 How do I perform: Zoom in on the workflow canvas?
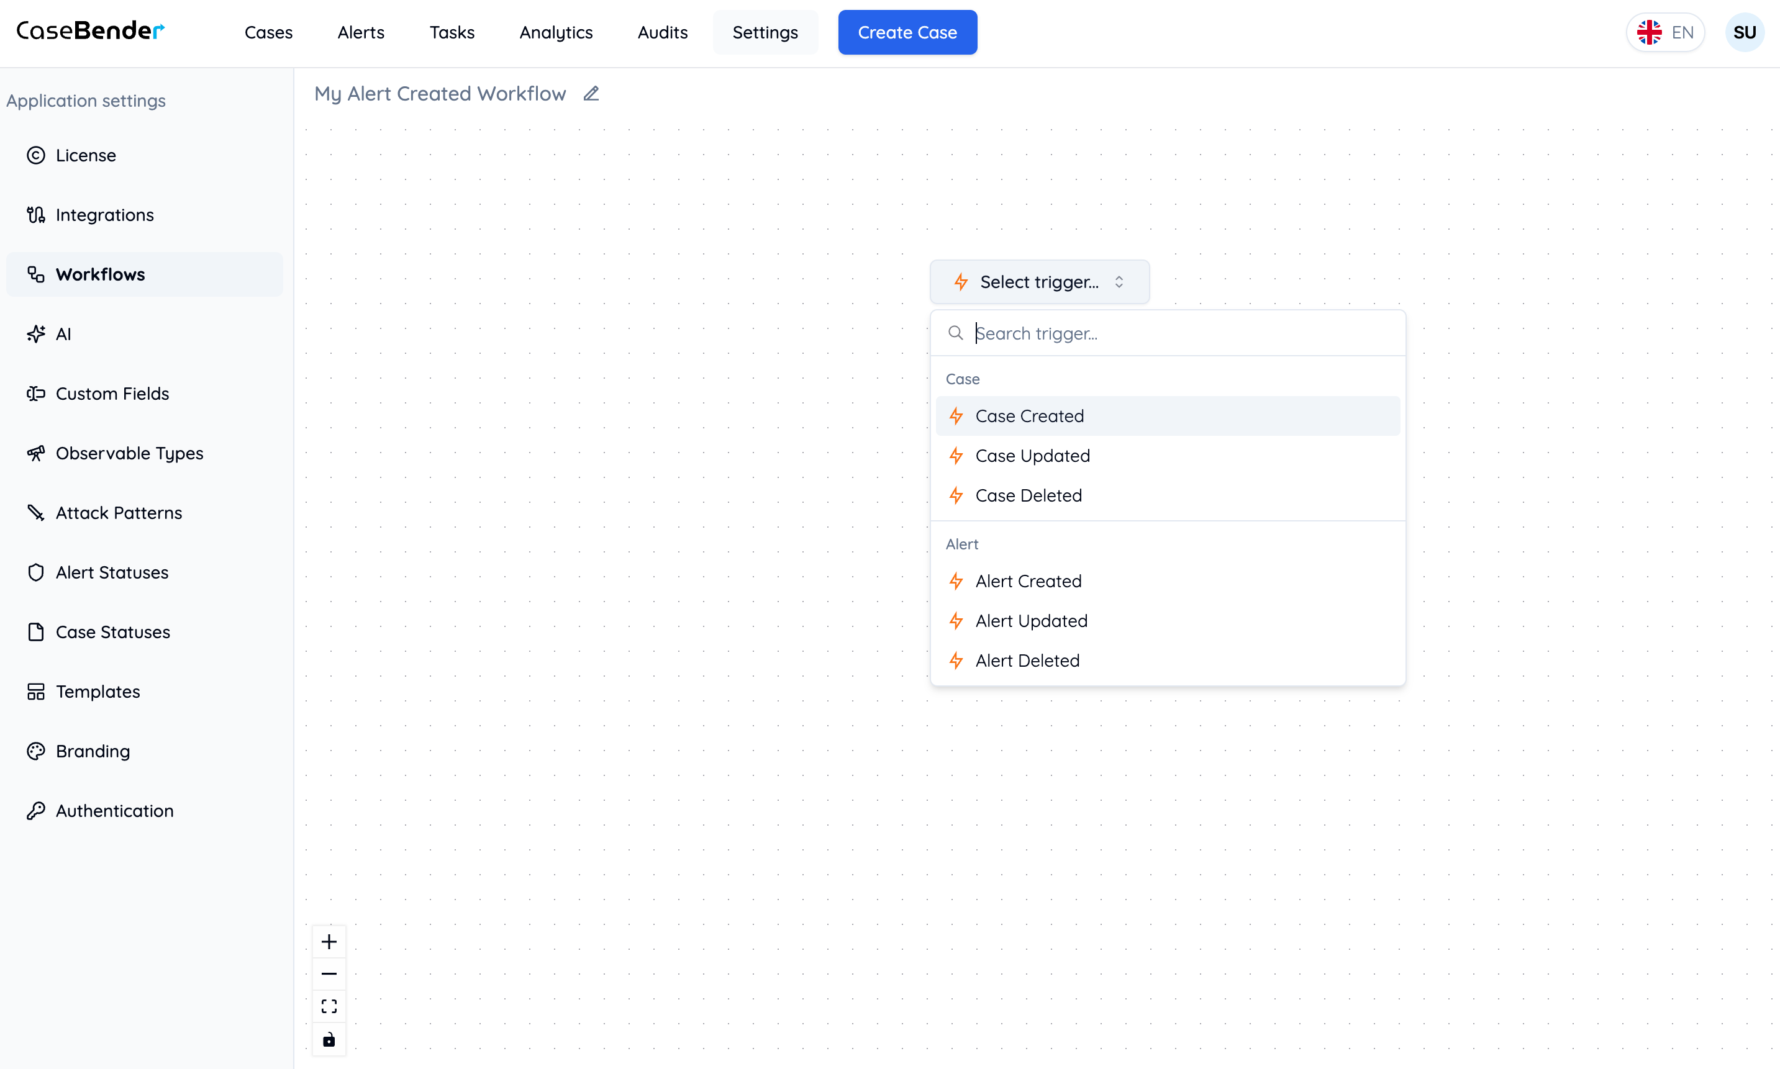click(x=329, y=942)
